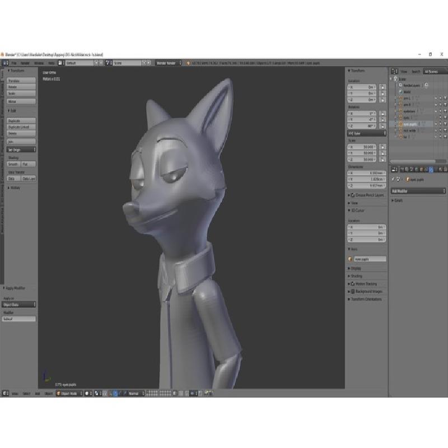Open the Object Mode selector
Image resolution: width=448 pixels, height=448 pixels.
click(x=69, y=394)
